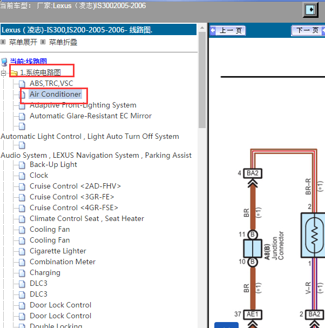Collapse the 1.系统电路图 tree node
The image size is (325, 328).
pyautogui.click(x=3, y=73)
